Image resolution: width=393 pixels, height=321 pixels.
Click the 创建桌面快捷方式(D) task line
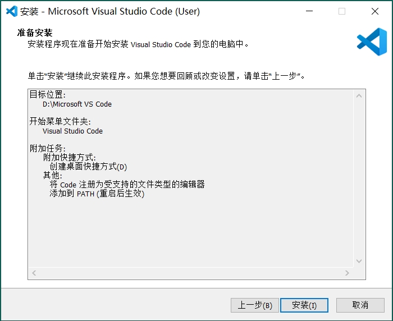(x=88, y=166)
